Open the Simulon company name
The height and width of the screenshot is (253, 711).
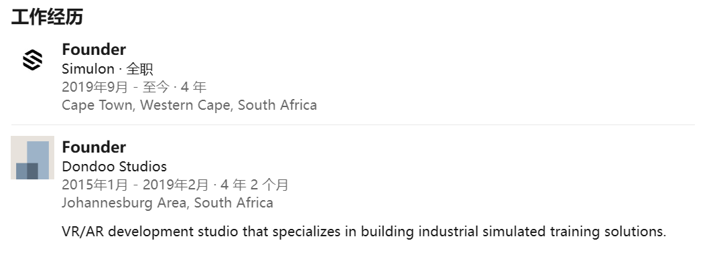[88, 69]
